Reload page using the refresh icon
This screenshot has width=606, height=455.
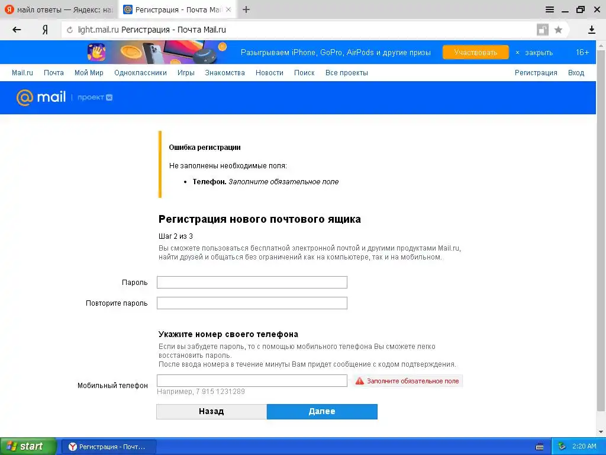click(x=70, y=30)
